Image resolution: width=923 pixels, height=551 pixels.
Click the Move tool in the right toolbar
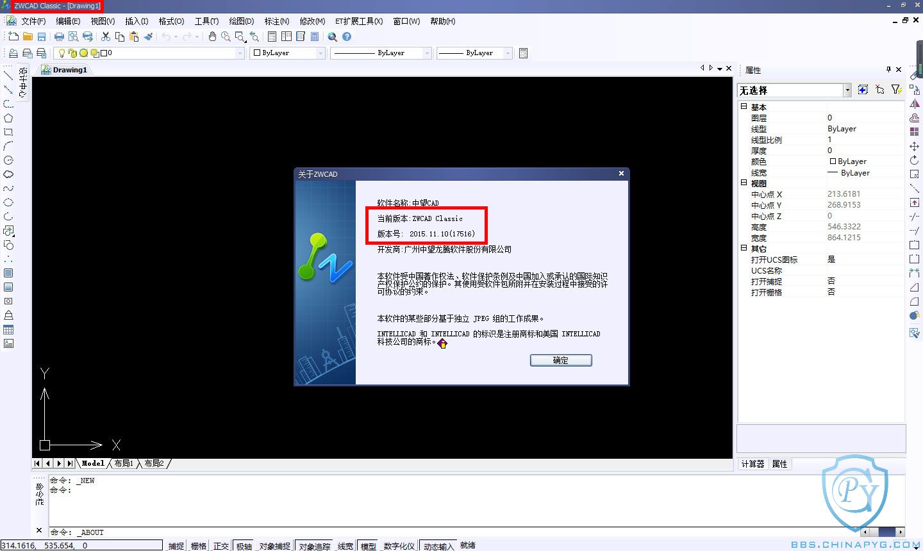click(x=915, y=146)
